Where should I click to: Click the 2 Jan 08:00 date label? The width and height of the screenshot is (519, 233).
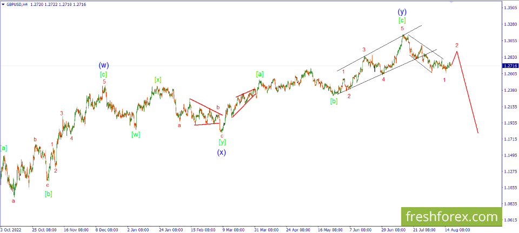[139, 230]
